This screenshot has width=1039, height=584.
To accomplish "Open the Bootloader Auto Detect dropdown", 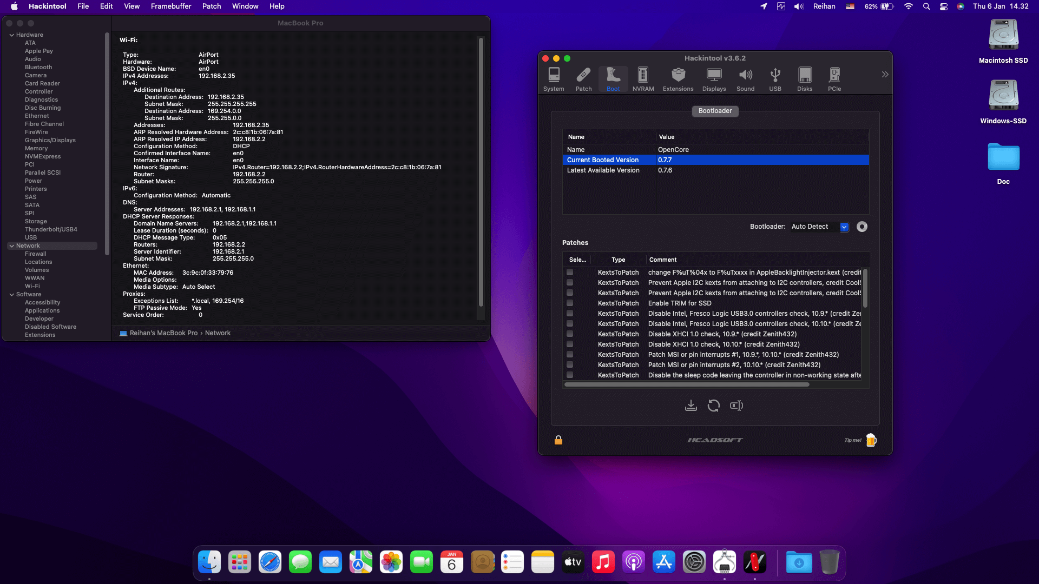I will click(820, 227).
